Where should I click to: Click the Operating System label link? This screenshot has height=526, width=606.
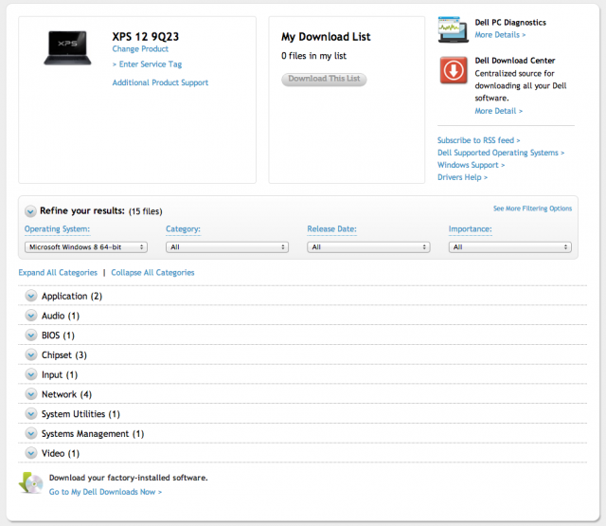[57, 229]
